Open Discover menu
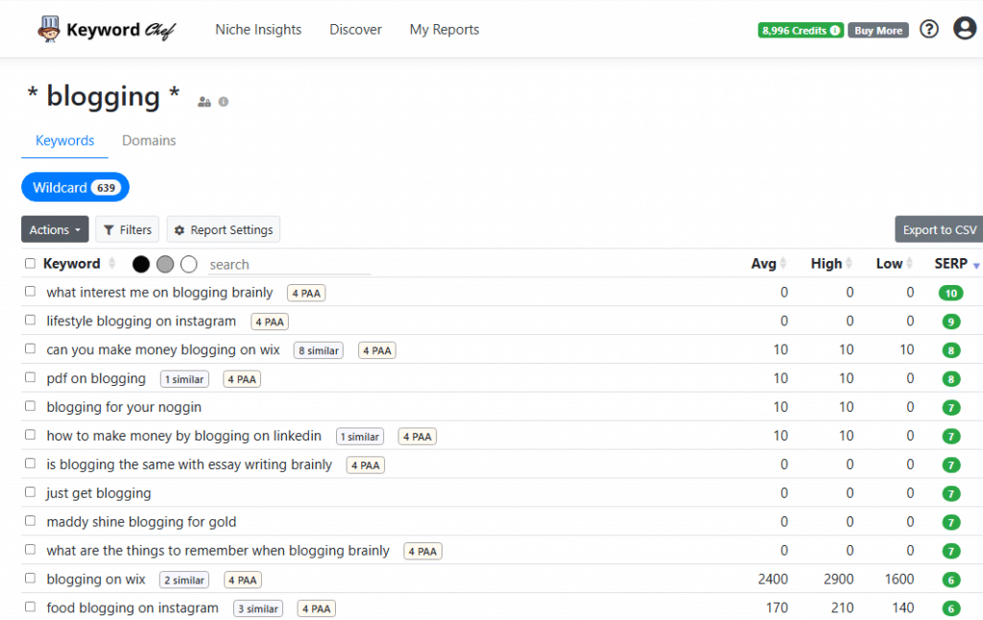 355,30
